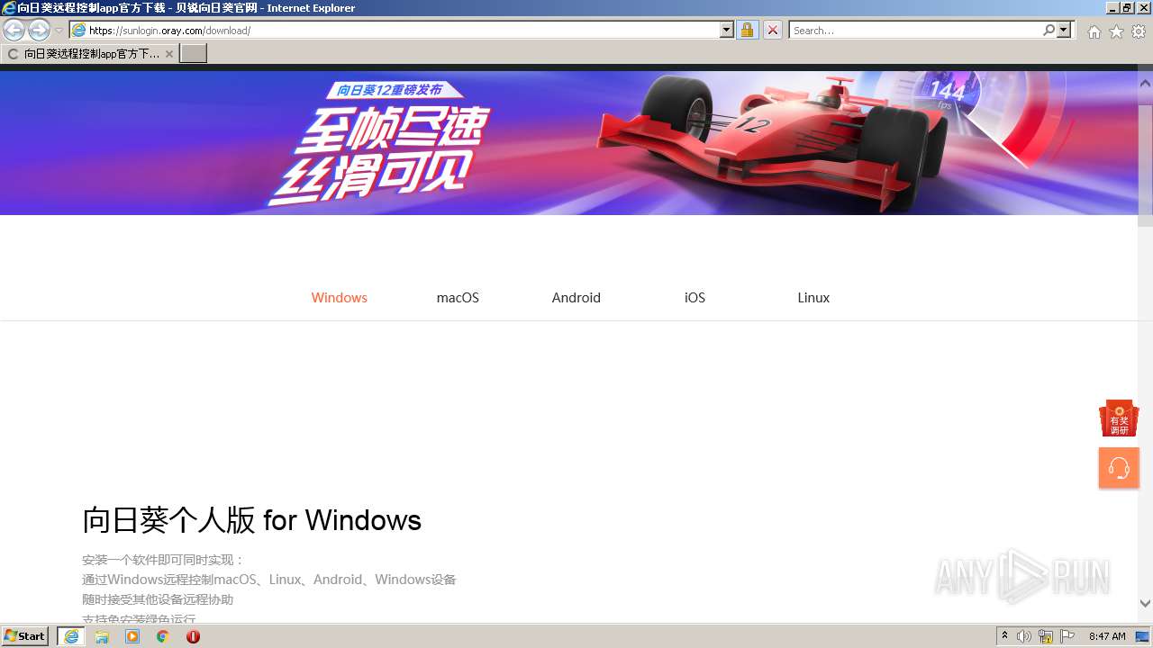Open a new blank tab
The height and width of the screenshot is (648, 1153).
[x=194, y=54]
